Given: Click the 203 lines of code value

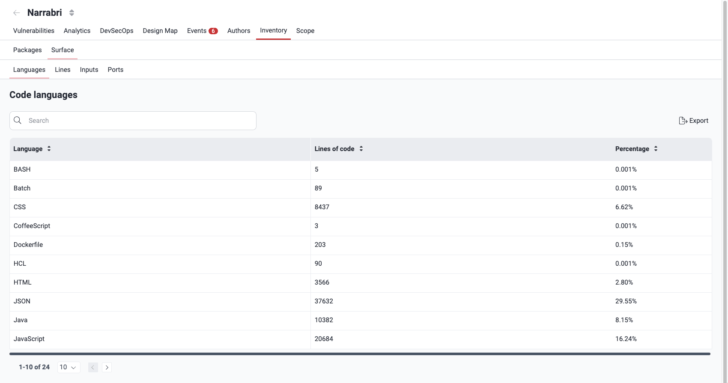Looking at the screenshot, I should coord(320,245).
